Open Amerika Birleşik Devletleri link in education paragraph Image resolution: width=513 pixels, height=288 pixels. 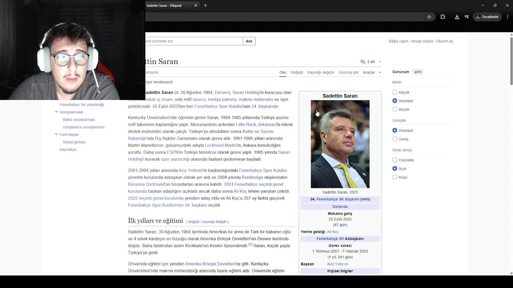[210, 264]
